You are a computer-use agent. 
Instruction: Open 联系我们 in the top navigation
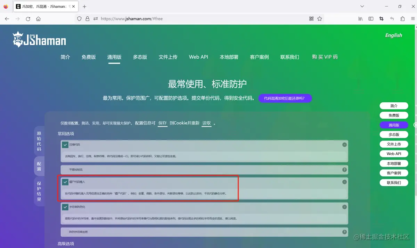(290, 57)
